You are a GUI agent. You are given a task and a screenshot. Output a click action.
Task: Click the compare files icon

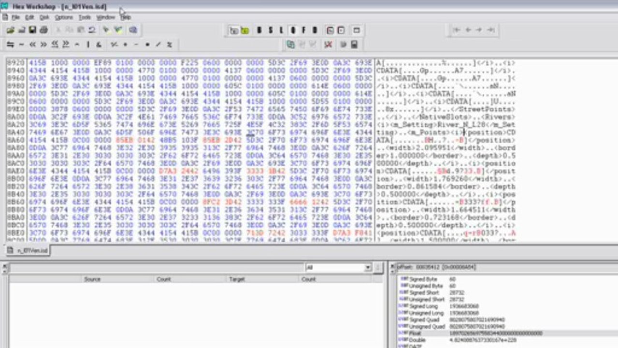[291, 44]
